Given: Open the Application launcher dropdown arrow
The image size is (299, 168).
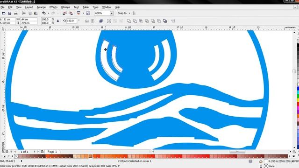Looking at the screenshot, I should pos(83,13).
